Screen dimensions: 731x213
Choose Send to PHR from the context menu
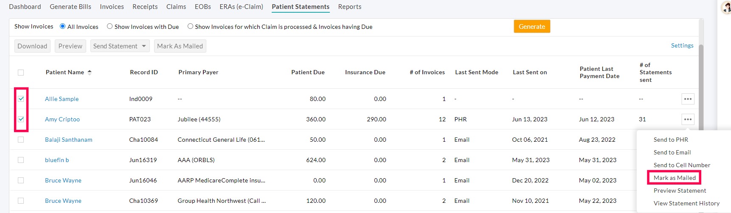click(671, 140)
